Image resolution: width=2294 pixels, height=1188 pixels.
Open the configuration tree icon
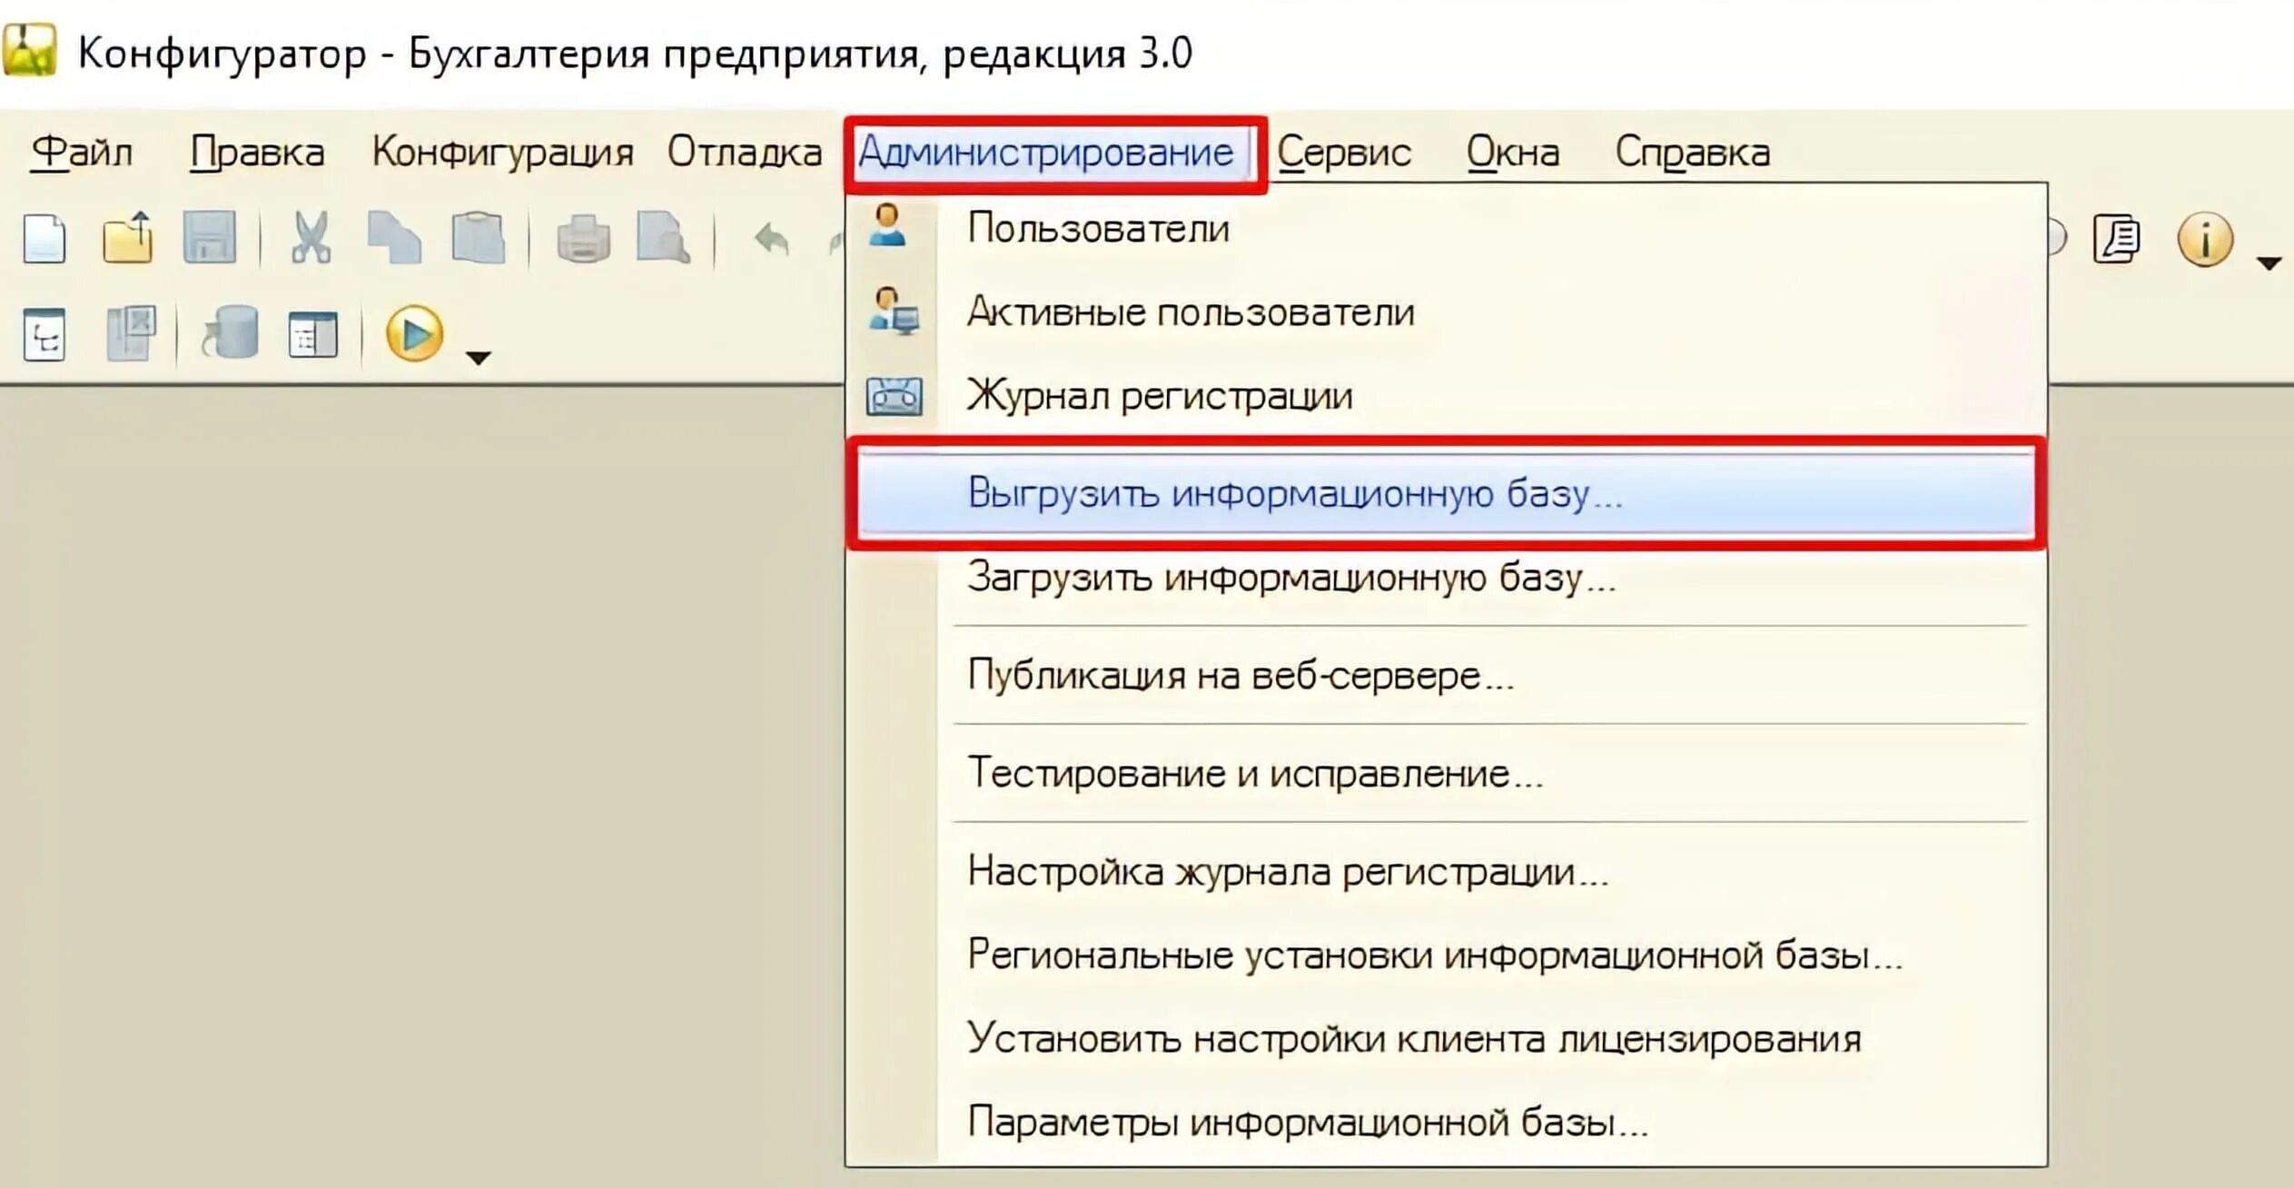point(44,335)
